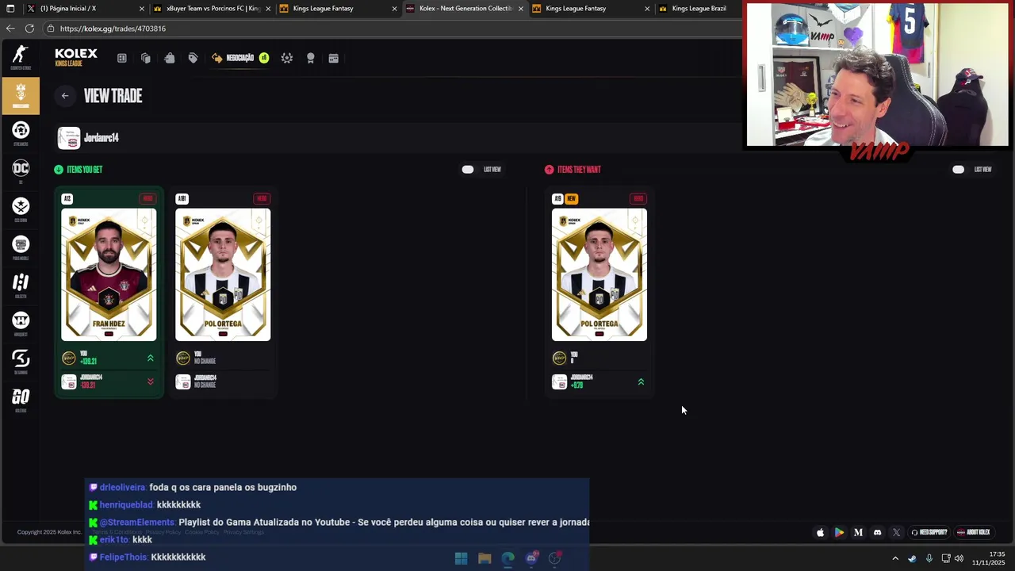Open the Jordanrc14 username link

[x=101, y=138]
